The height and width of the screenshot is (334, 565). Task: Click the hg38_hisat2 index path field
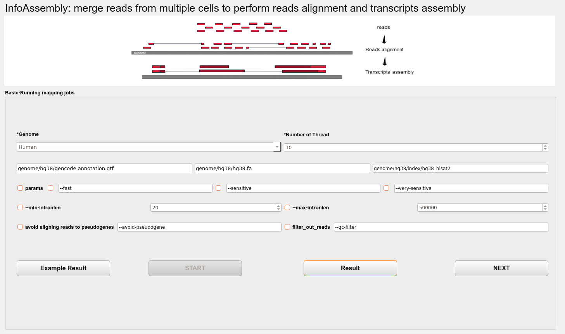pos(460,168)
